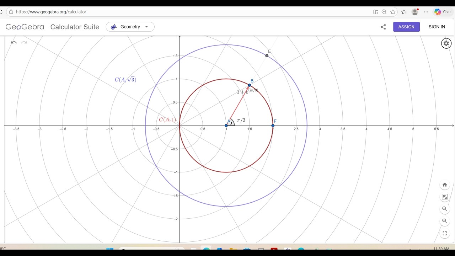Open browser Settings and more menu

[426, 12]
